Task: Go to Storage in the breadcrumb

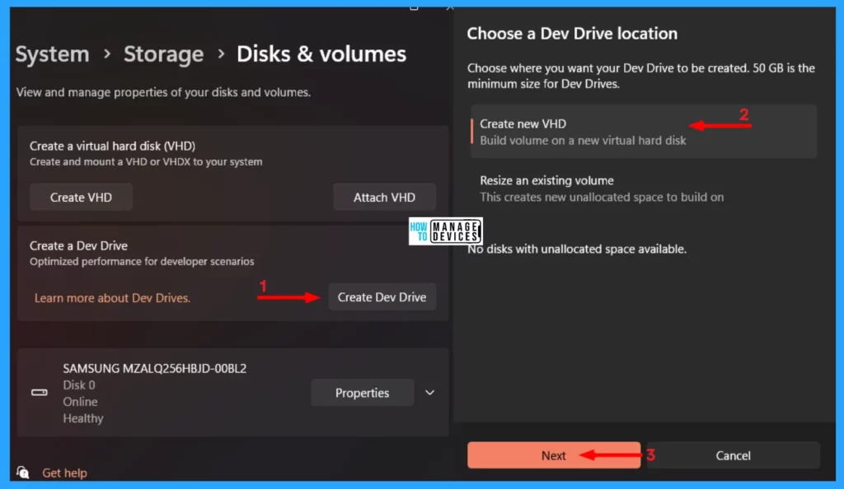Action: tap(164, 54)
